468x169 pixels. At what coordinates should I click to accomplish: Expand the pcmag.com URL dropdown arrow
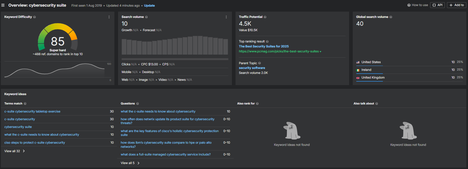[320, 52]
